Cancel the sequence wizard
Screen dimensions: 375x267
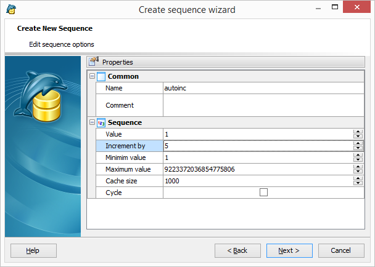coord(341,250)
